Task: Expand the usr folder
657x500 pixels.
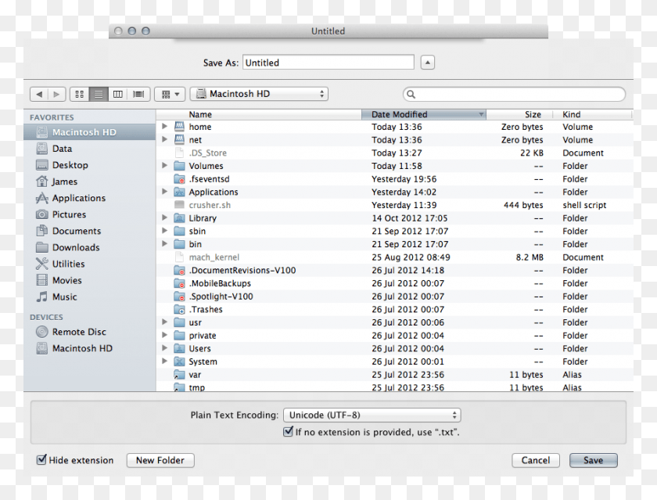Action: coord(165,322)
